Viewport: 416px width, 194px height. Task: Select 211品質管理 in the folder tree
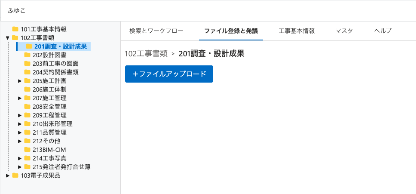click(x=49, y=132)
